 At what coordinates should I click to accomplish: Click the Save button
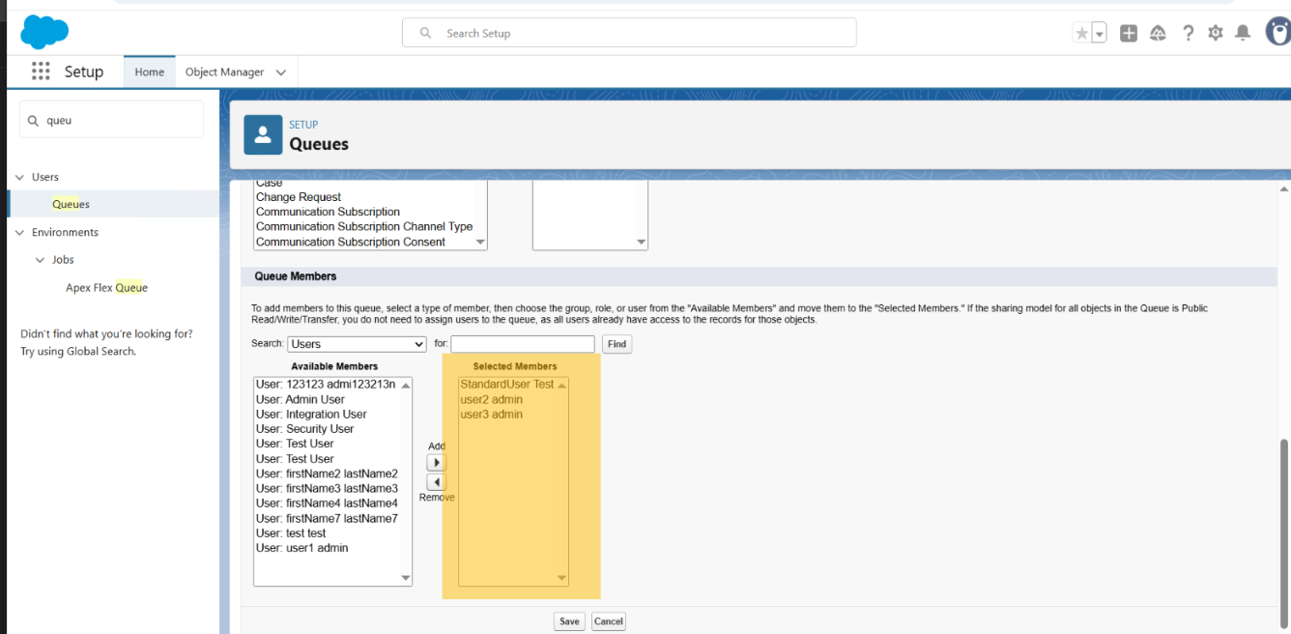point(569,621)
